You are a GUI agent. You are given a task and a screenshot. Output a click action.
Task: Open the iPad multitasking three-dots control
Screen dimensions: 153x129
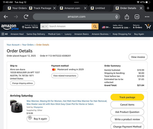coord(76,2)
